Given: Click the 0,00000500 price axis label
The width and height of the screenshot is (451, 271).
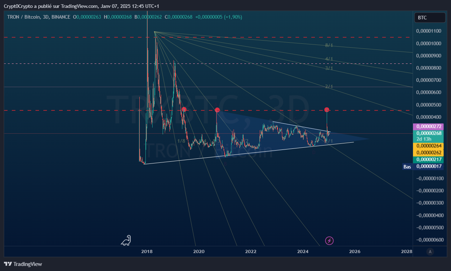Looking at the screenshot, I should click(429, 105).
